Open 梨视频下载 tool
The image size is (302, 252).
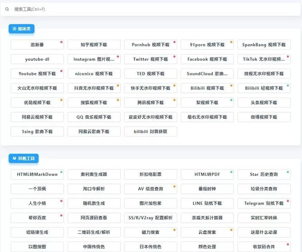click(x=207, y=102)
